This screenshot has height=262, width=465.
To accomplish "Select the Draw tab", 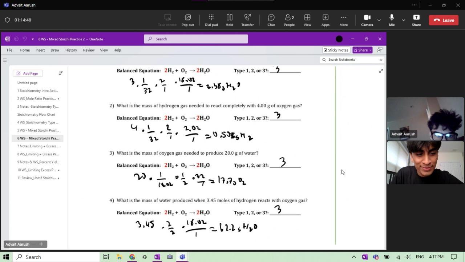I will (55, 50).
